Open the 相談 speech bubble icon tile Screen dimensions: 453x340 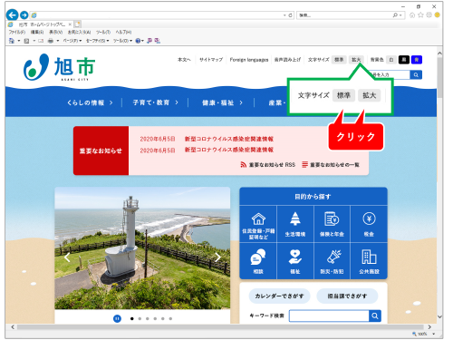point(258,261)
